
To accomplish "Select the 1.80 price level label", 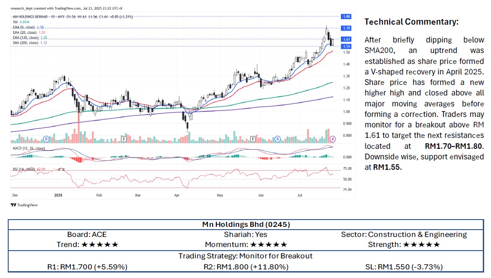I will click(x=346, y=16).
